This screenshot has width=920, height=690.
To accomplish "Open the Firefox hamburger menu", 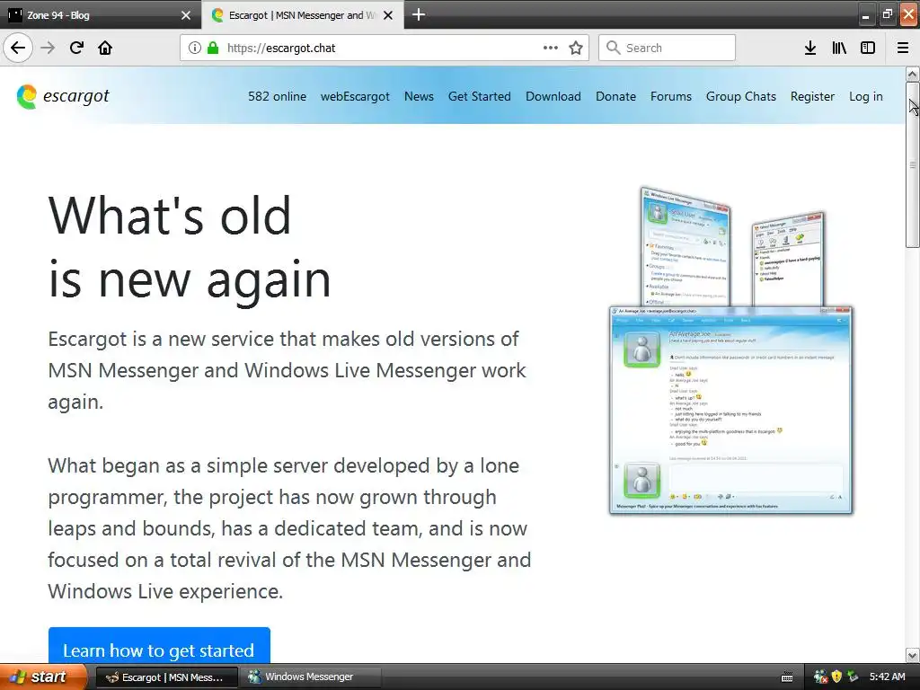I will tap(903, 48).
